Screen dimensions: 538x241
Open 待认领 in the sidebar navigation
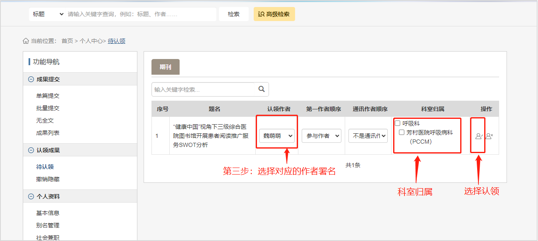pyautogui.click(x=45, y=167)
